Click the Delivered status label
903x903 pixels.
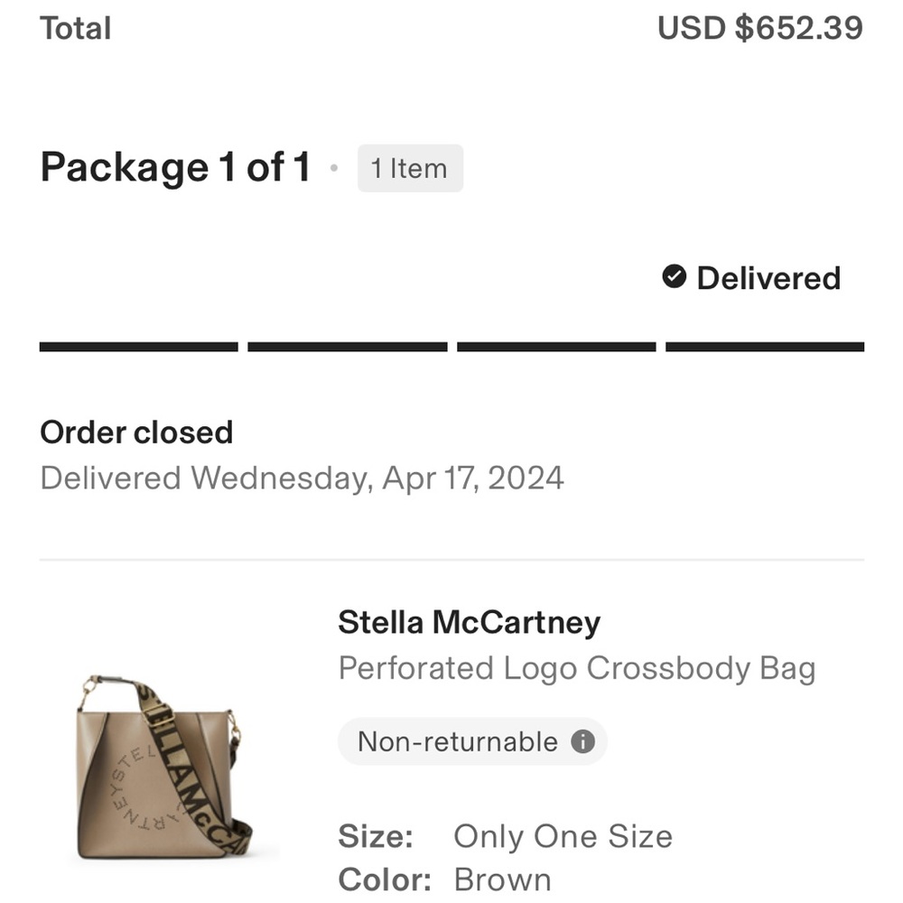768,277
